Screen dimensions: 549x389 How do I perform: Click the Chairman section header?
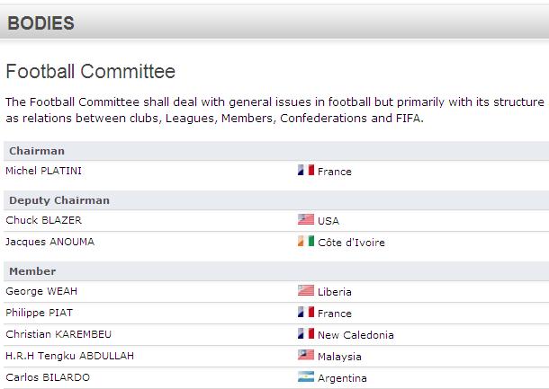(x=276, y=151)
